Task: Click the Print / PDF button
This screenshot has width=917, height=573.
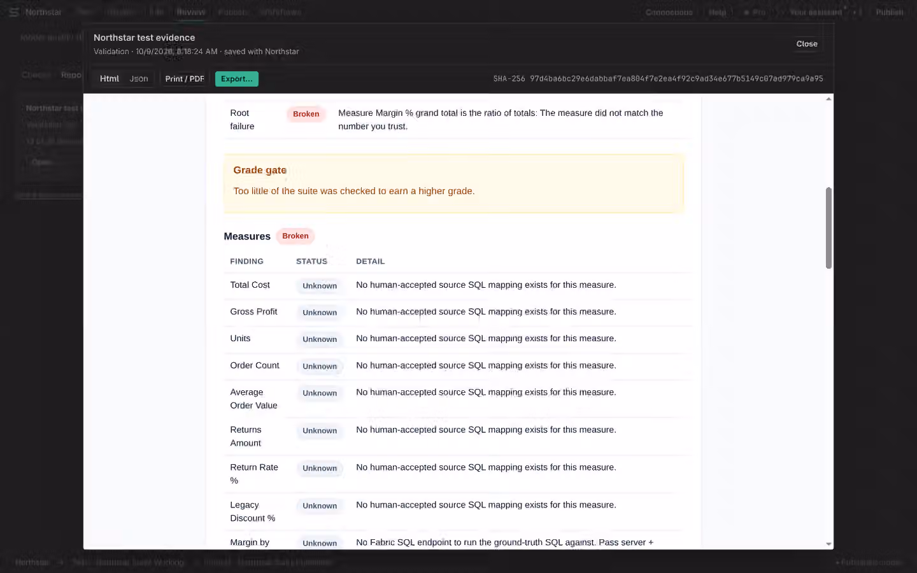Action: point(185,79)
